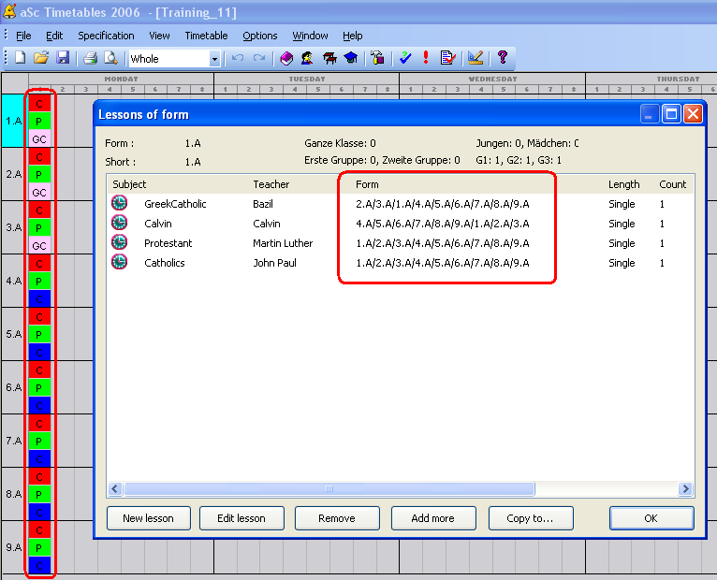Click the New lesson button

149,518
